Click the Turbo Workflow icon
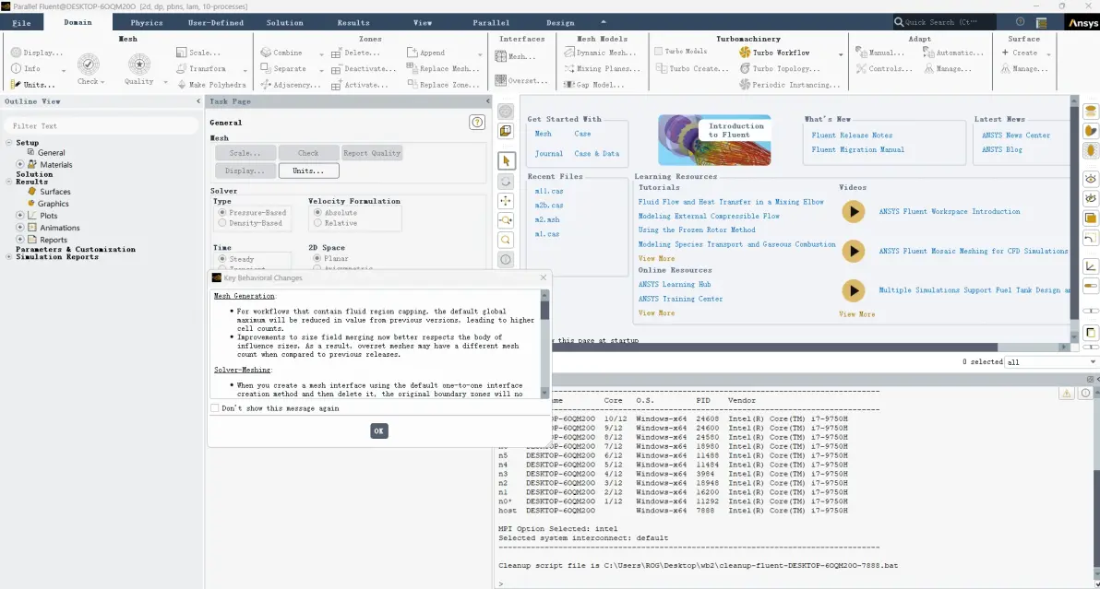Screen dimensions: 1100x589 745,53
